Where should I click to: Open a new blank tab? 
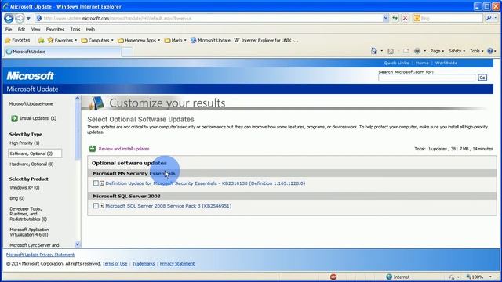[127, 52]
